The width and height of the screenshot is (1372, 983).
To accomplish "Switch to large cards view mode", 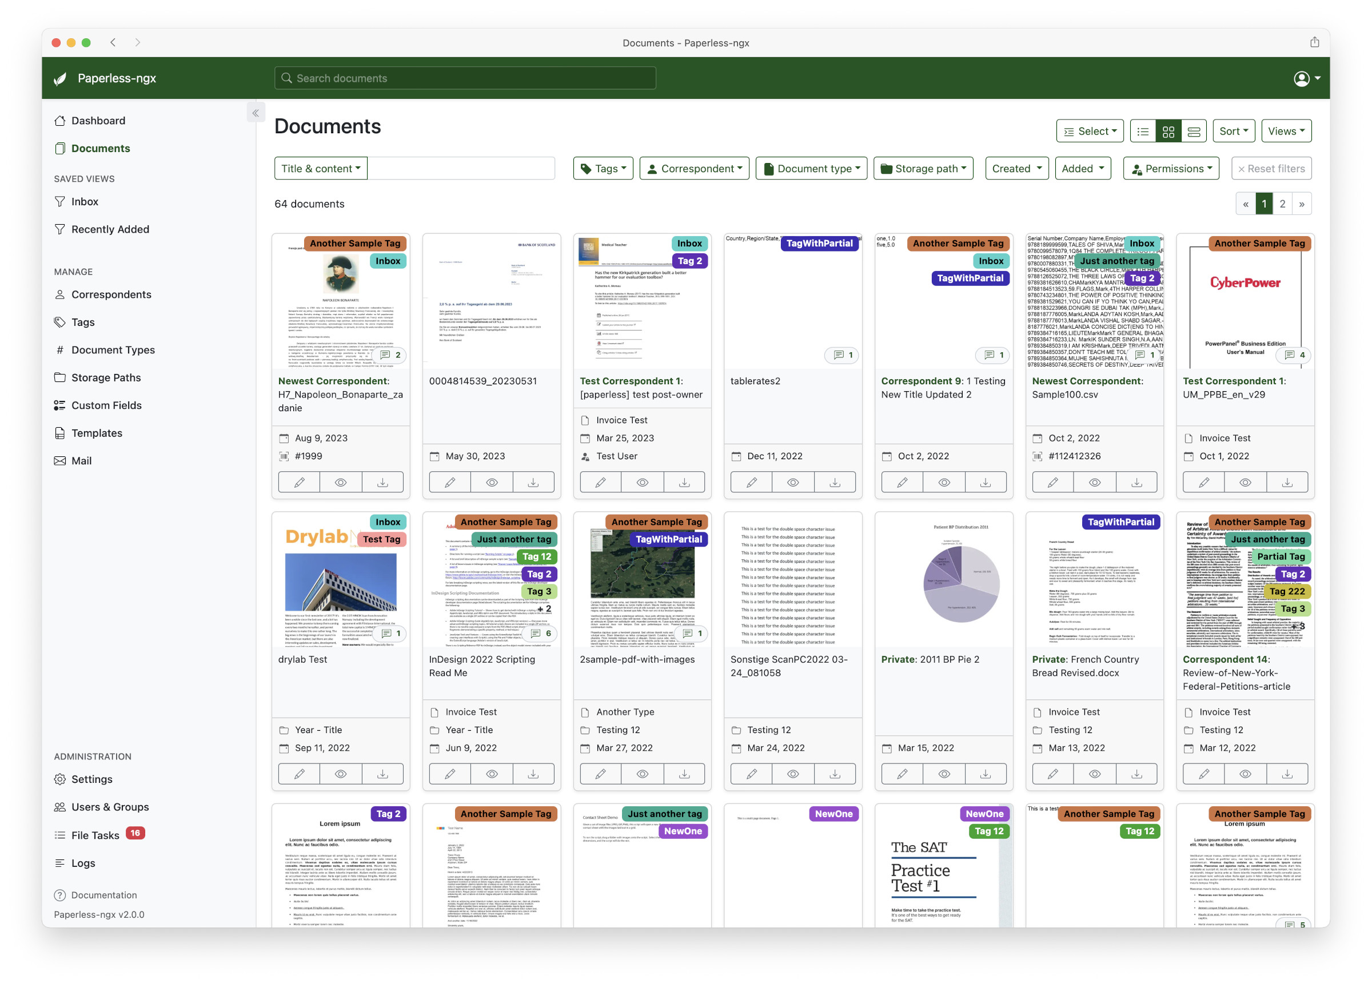I will 1194,132.
